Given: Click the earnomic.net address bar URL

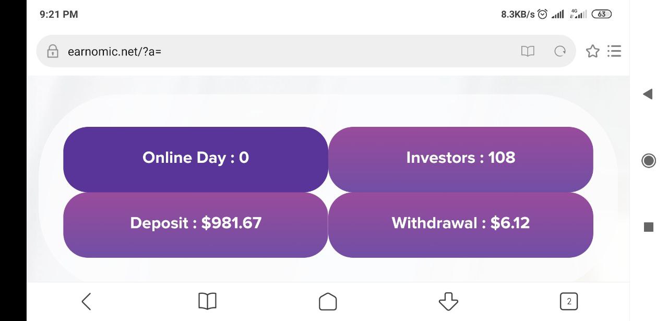Looking at the screenshot, I should (x=115, y=51).
